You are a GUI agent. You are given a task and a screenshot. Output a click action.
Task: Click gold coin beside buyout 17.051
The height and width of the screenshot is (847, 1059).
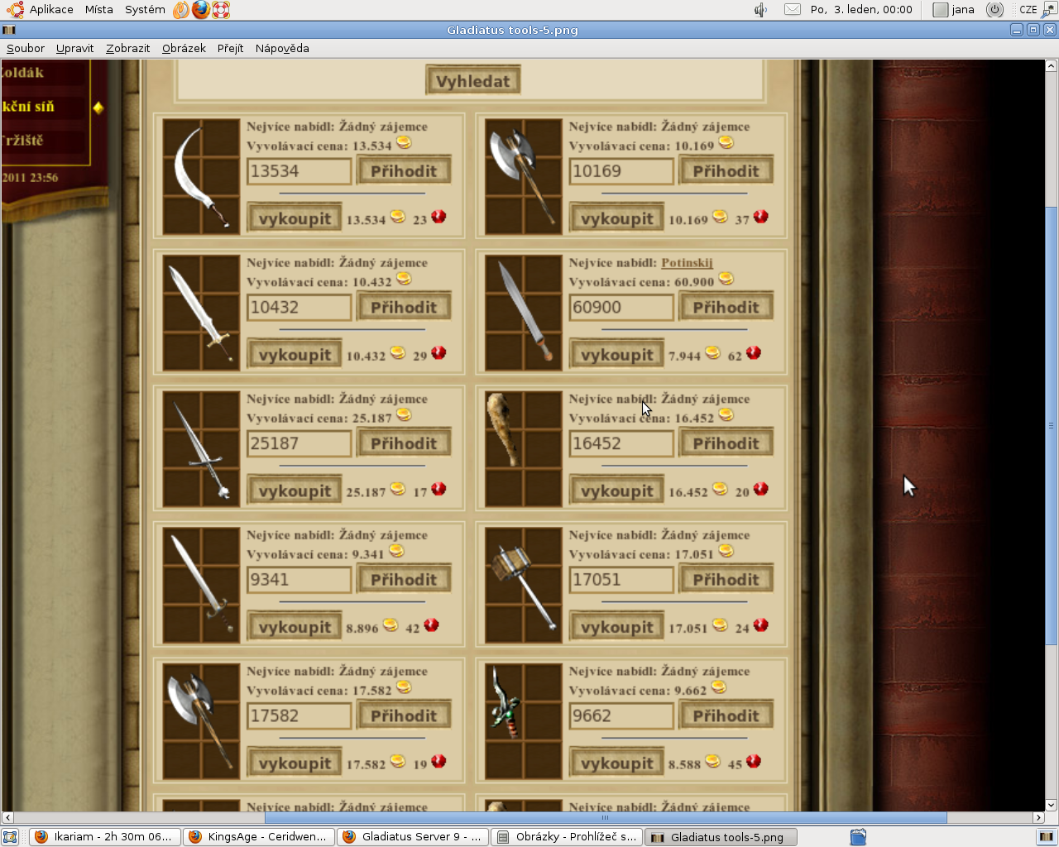(x=720, y=625)
